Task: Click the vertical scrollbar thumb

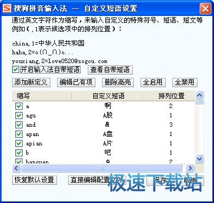Action: click(x=200, y=102)
